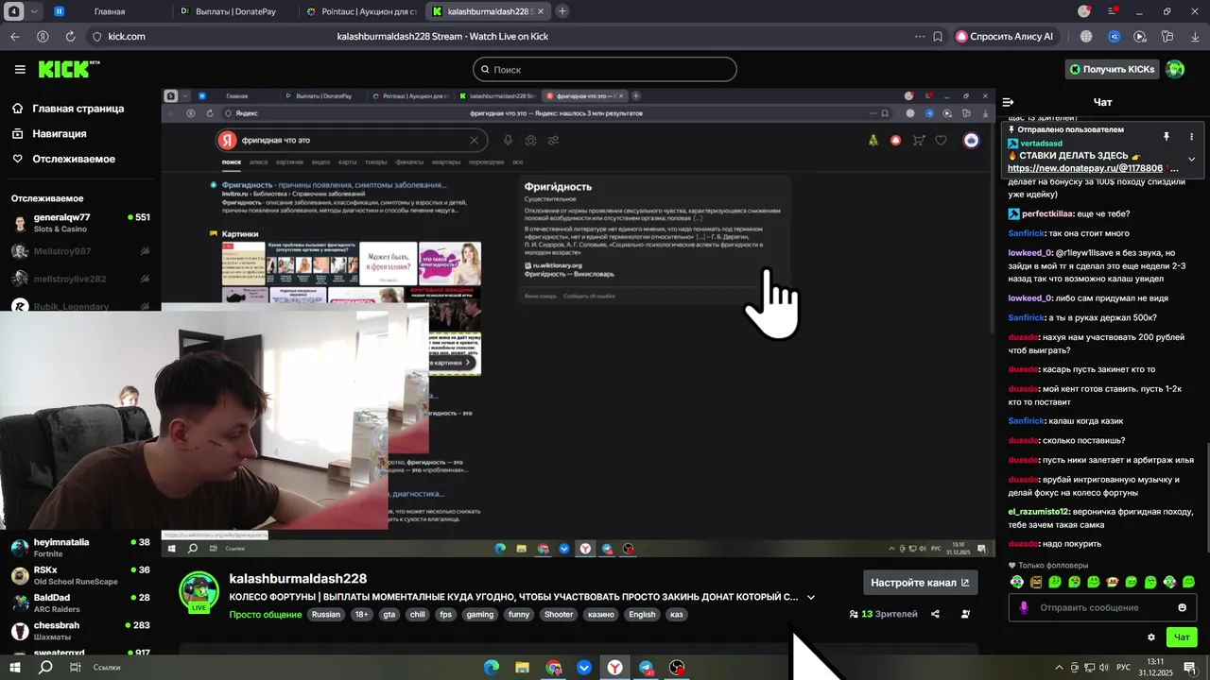Select the Russian tag
This screenshot has height=680, width=1210.
[x=326, y=614]
